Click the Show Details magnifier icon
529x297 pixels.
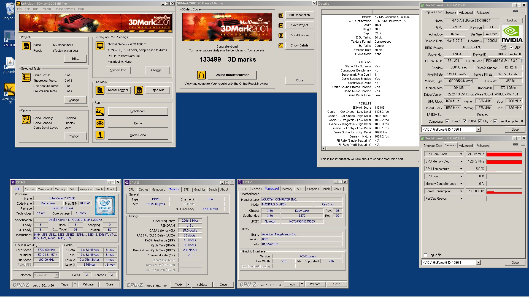click(281, 46)
